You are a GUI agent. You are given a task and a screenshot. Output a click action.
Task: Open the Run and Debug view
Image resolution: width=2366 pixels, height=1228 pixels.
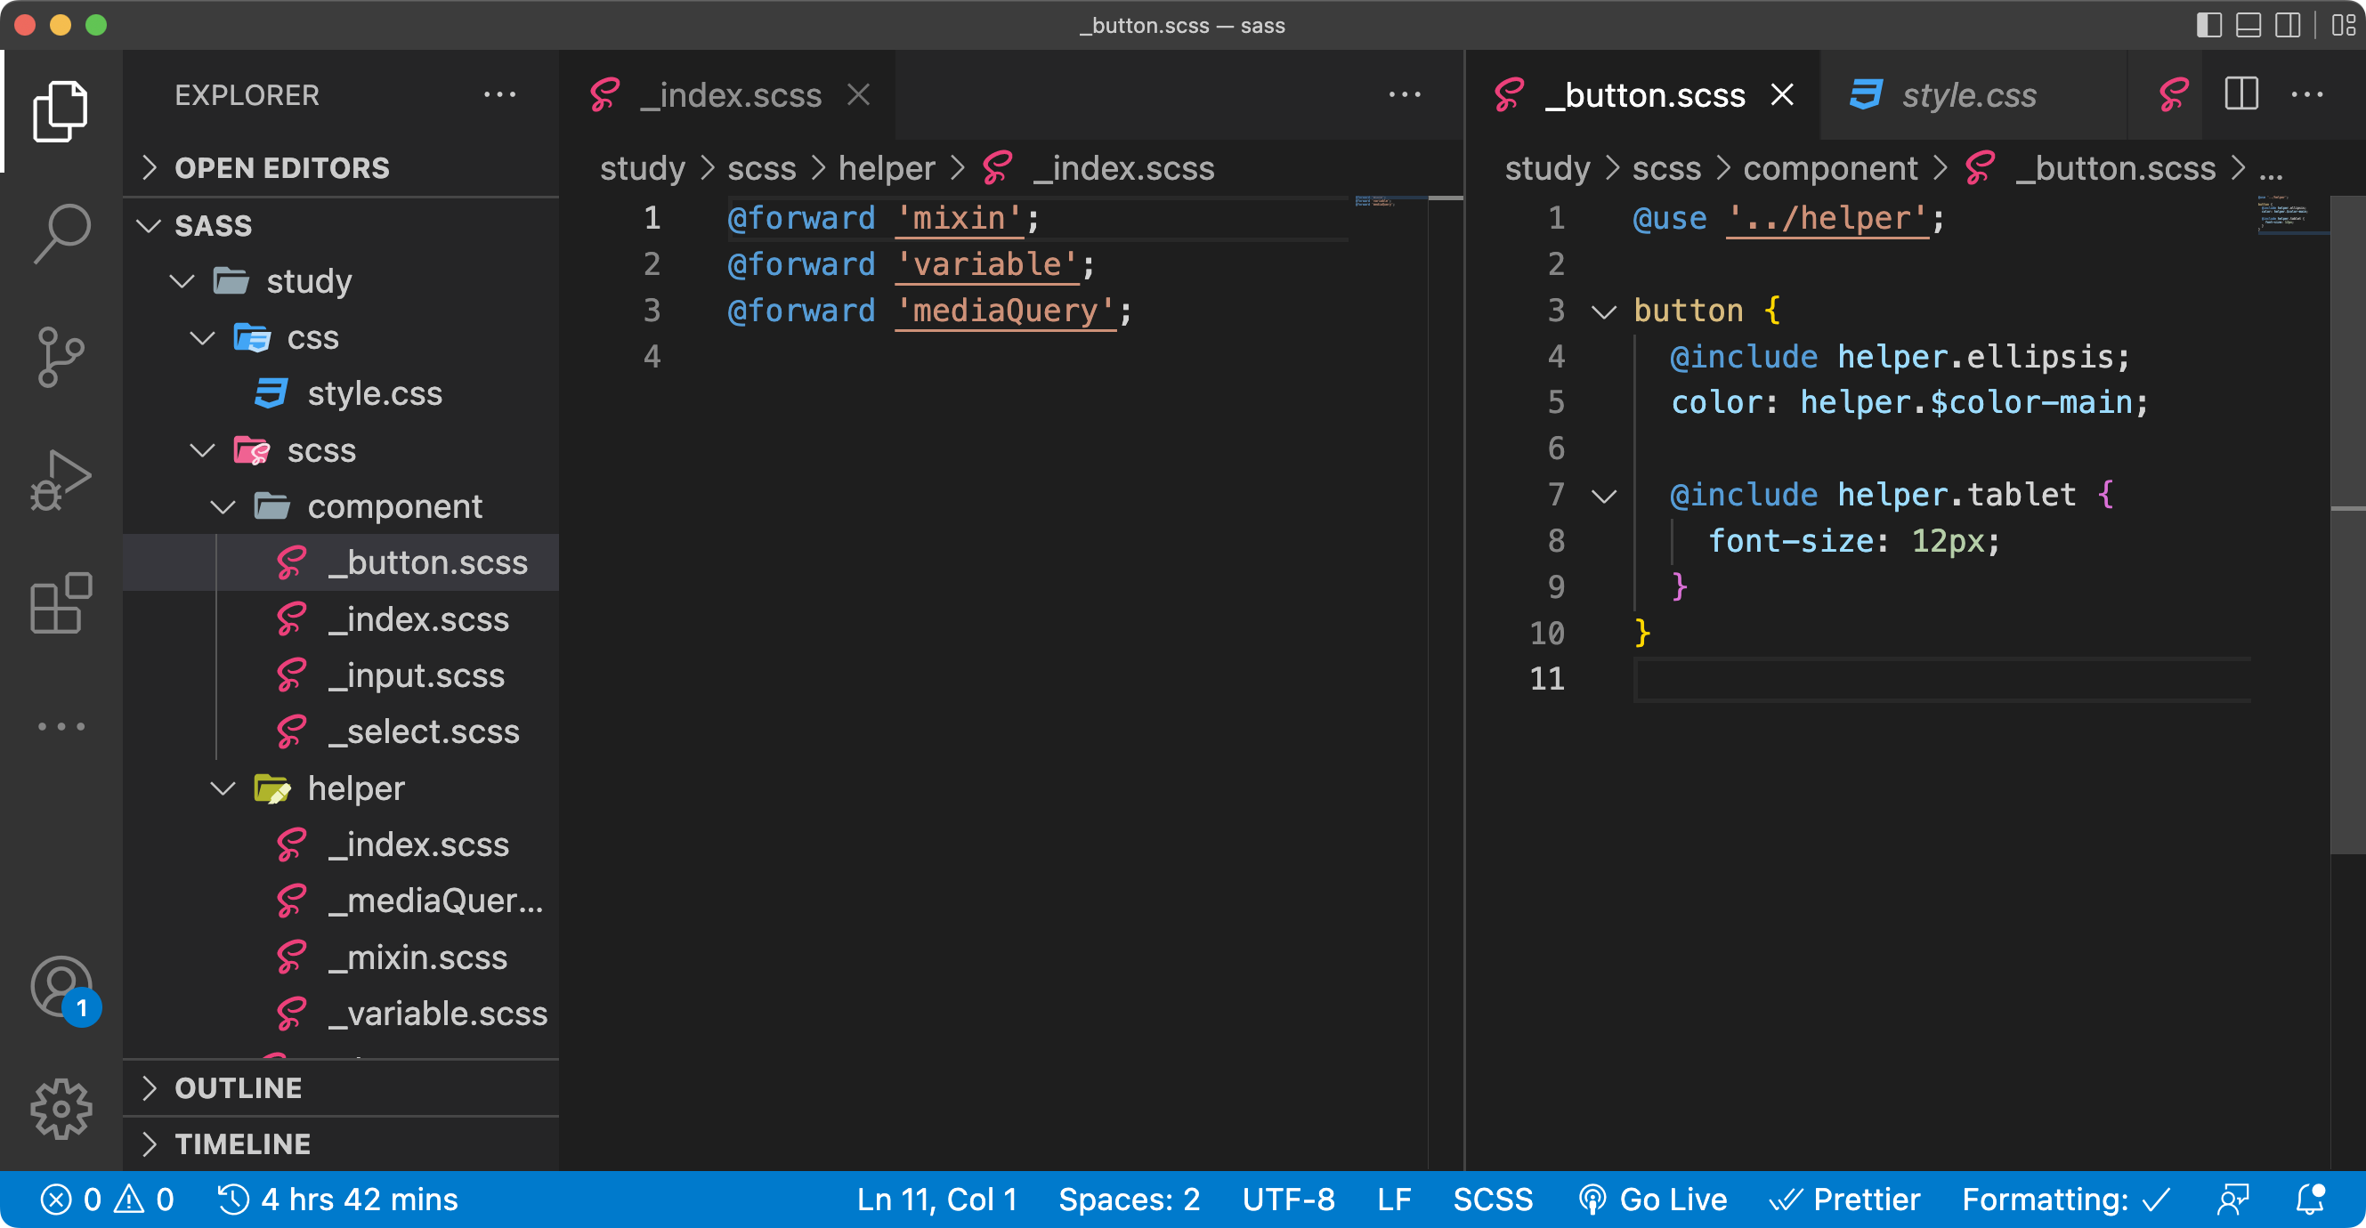point(61,480)
